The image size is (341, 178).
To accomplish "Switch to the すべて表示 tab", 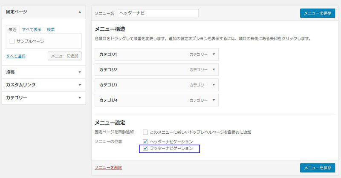I will [32, 29].
